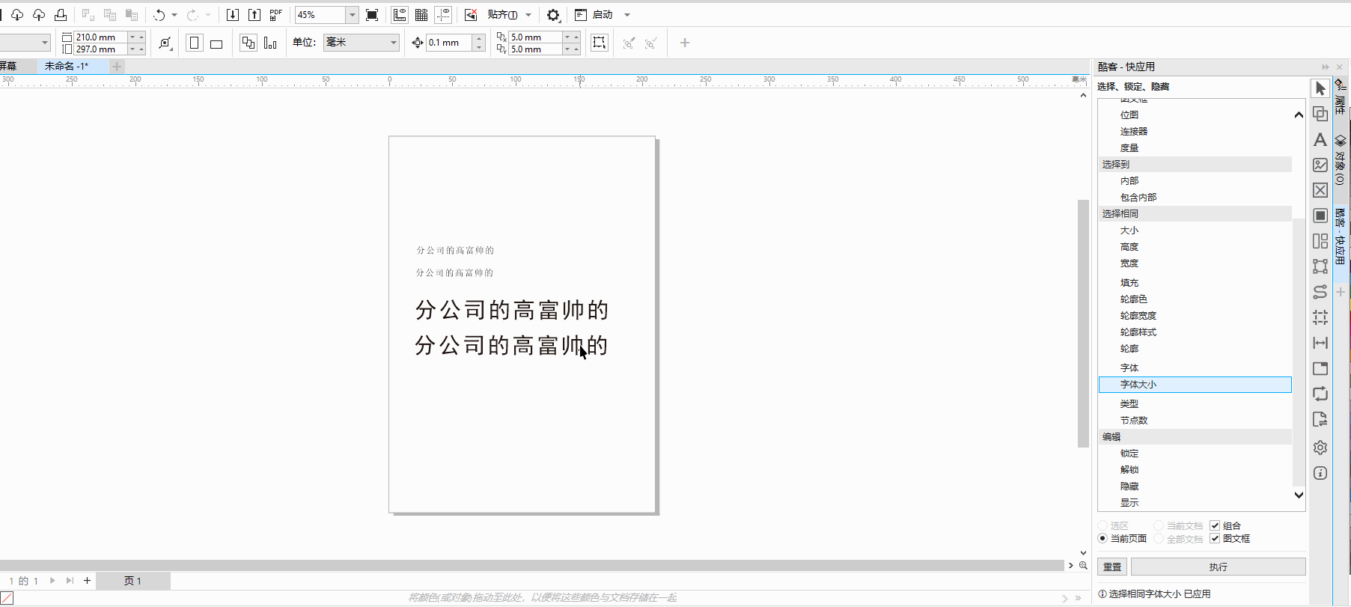This screenshot has width=1351, height=607.
Task: Click the crossed box icon in side panel
Action: coord(1320,190)
